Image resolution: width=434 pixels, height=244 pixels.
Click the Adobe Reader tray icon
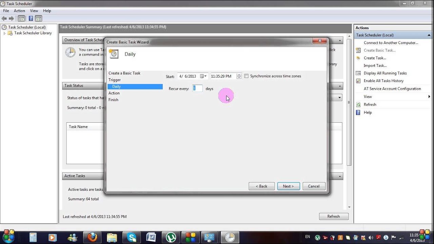click(378, 238)
